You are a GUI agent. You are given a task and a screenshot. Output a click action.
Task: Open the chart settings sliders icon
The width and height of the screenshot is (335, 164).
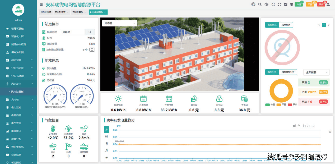point(330,132)
